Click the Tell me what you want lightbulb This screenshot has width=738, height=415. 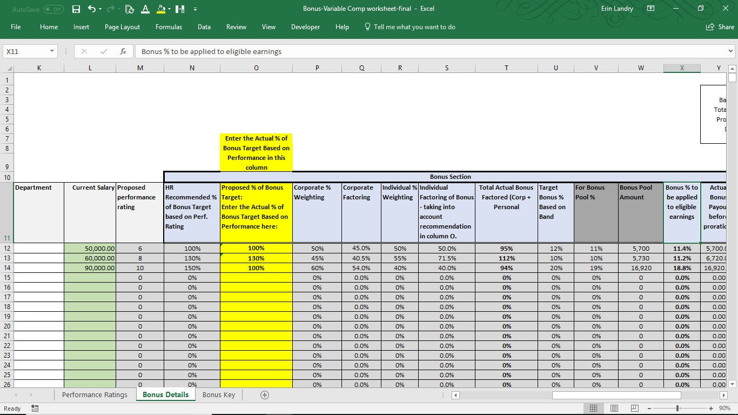tap(368, 26)
